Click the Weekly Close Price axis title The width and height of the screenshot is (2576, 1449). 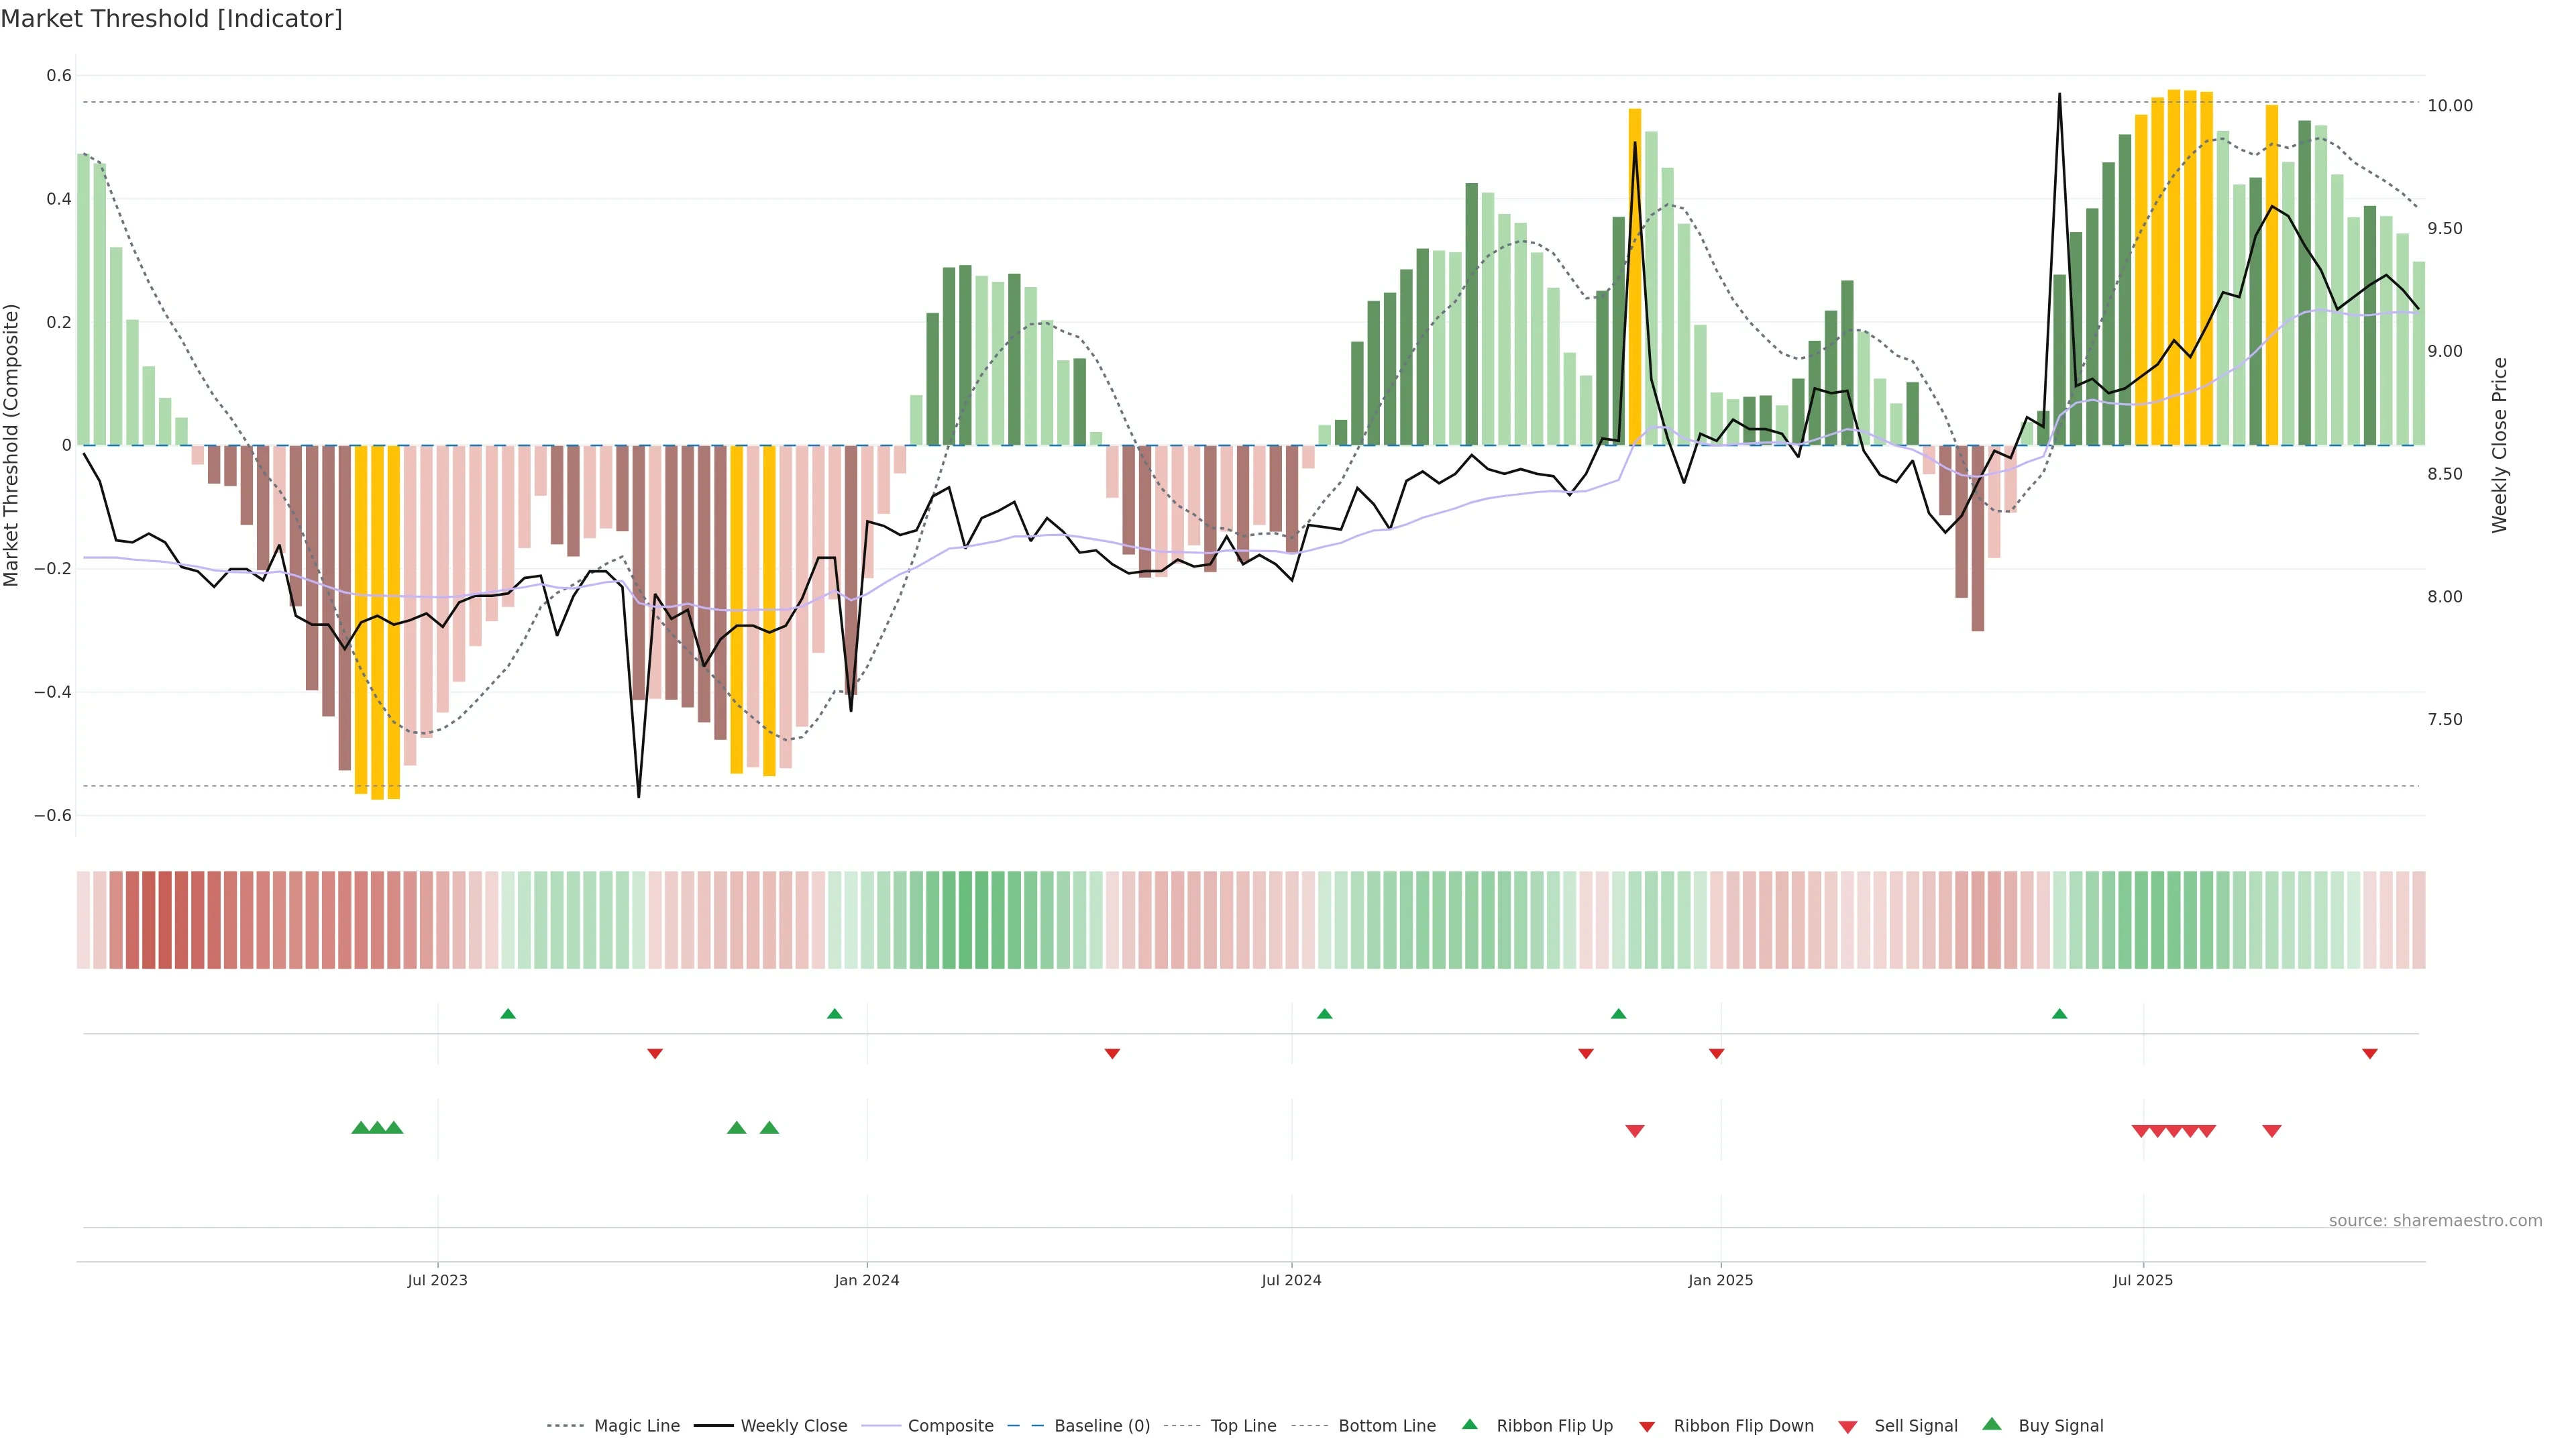(2500, 445)
